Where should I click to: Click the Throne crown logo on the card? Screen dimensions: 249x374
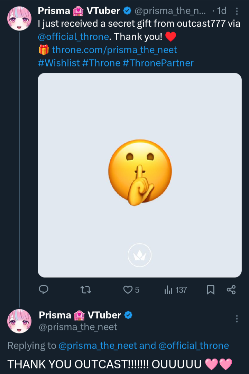(x=140, y=256)
